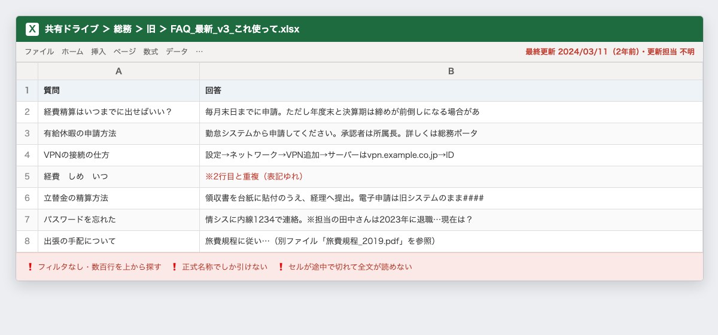Select row 6 header

(27, 198)
